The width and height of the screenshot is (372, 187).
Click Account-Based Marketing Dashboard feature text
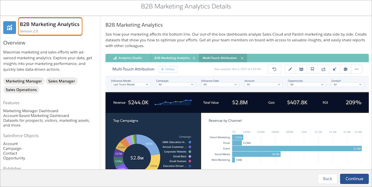coord(36,116)
